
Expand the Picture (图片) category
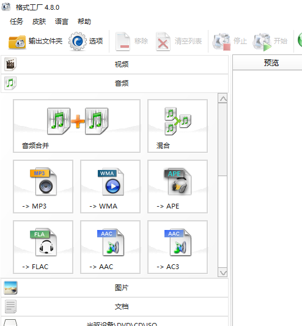coord(114,287)
